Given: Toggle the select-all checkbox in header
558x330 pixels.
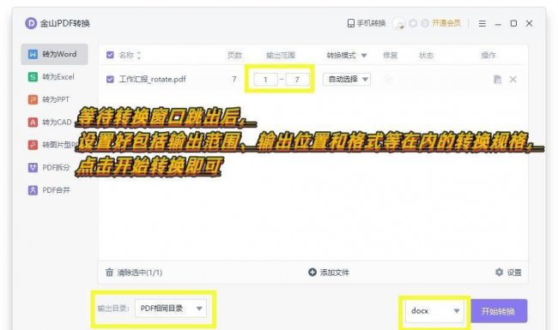Looking at the screenshot, I should [x=110, y=55].
